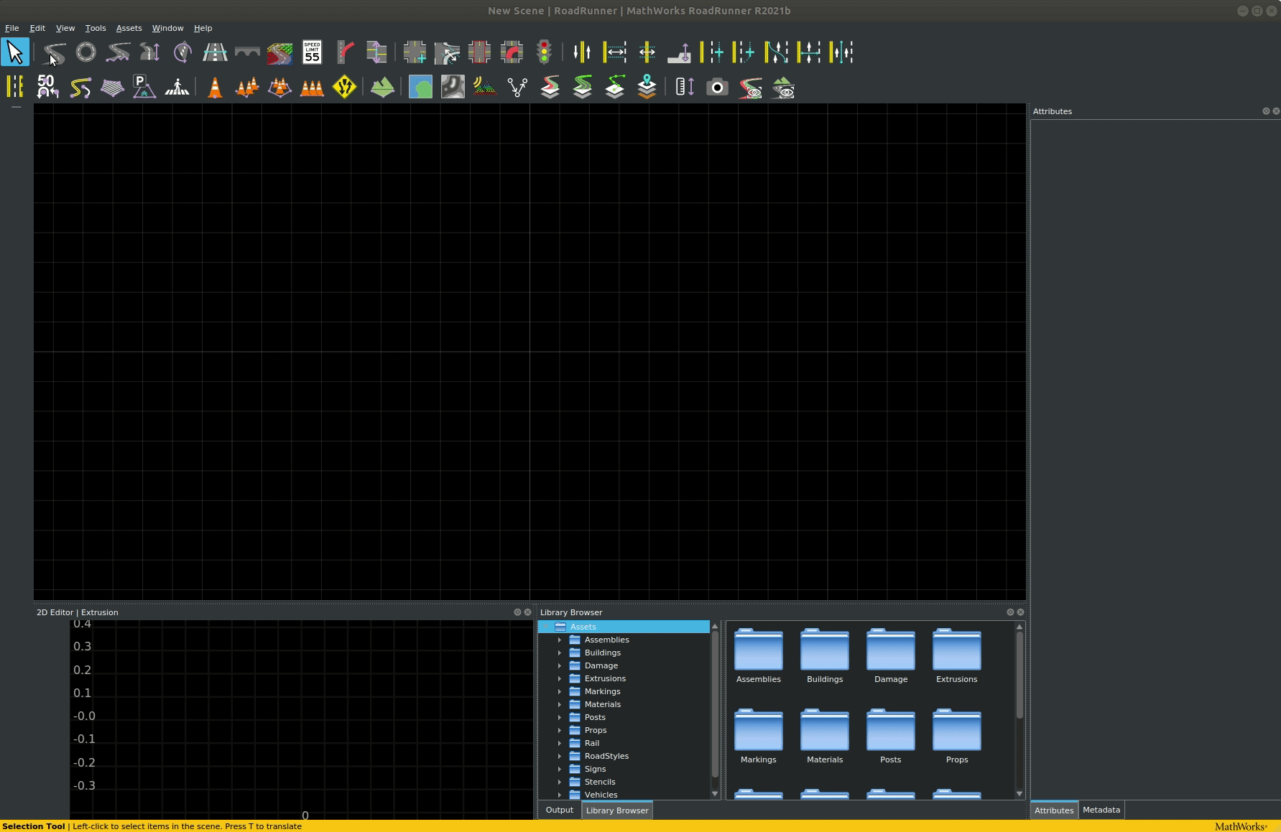This screenshot has width=1281, height=832.
Task: Toggle the terrain visibility eye icon
Action: point(783,88)
